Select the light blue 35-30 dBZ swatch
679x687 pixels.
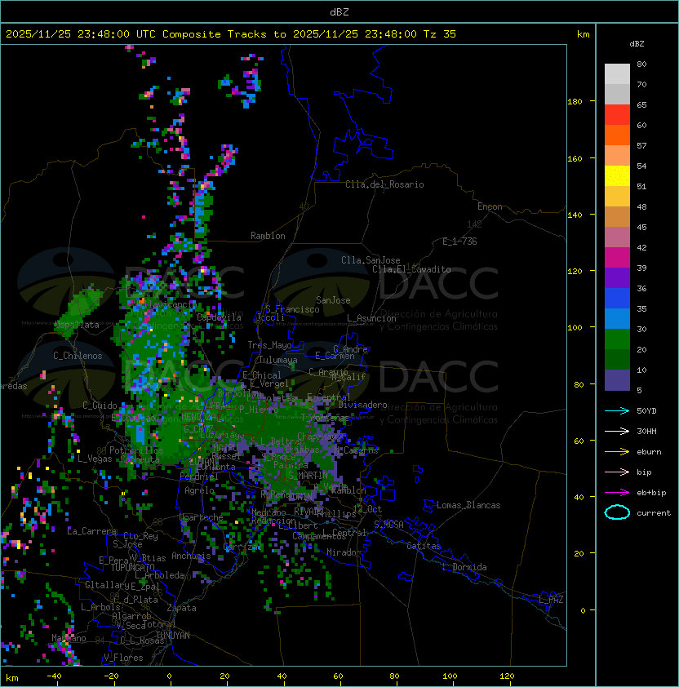point(617,318)
